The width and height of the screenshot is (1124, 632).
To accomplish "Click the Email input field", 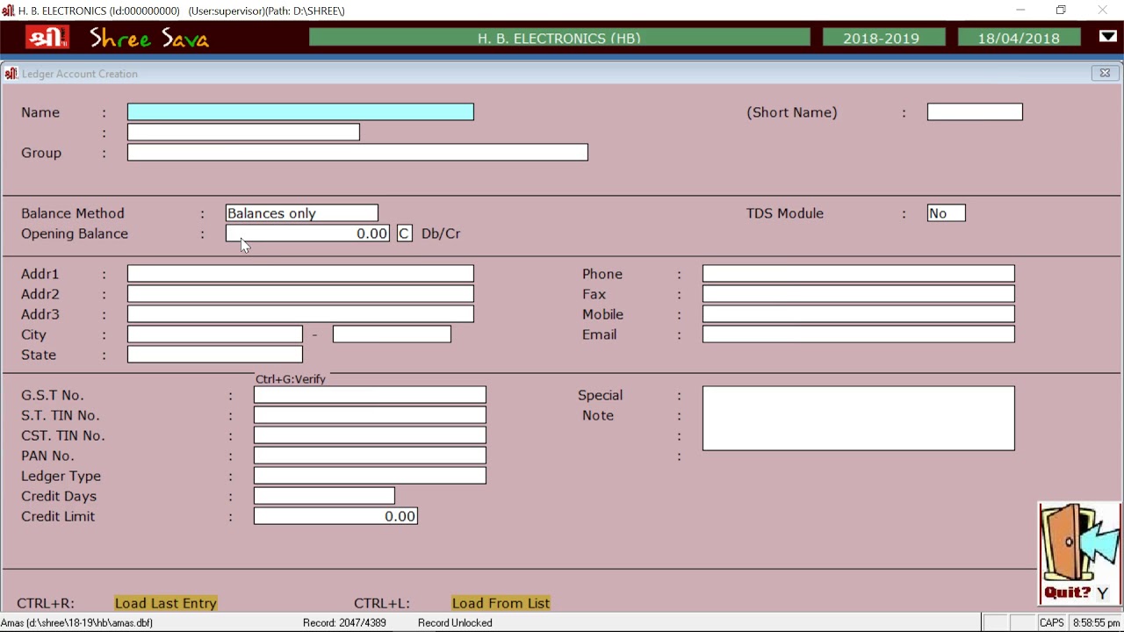I will (859, 334).
